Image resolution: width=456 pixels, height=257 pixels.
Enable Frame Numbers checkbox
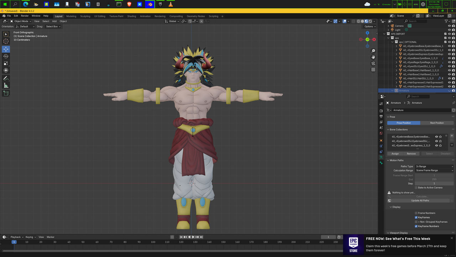pos(416,213)
